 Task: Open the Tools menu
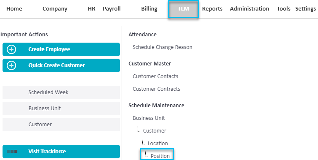point(283,9)
